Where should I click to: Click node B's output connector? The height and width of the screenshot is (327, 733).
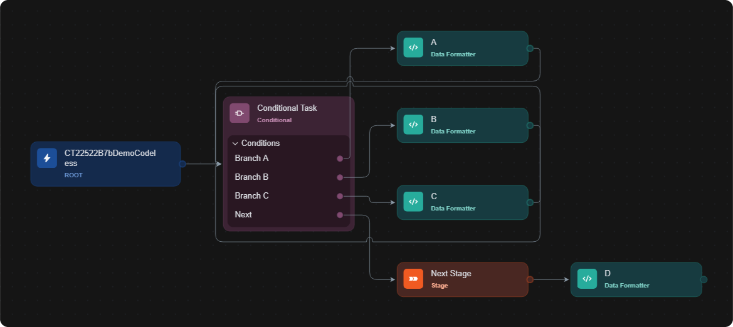[x=530, y=125]
